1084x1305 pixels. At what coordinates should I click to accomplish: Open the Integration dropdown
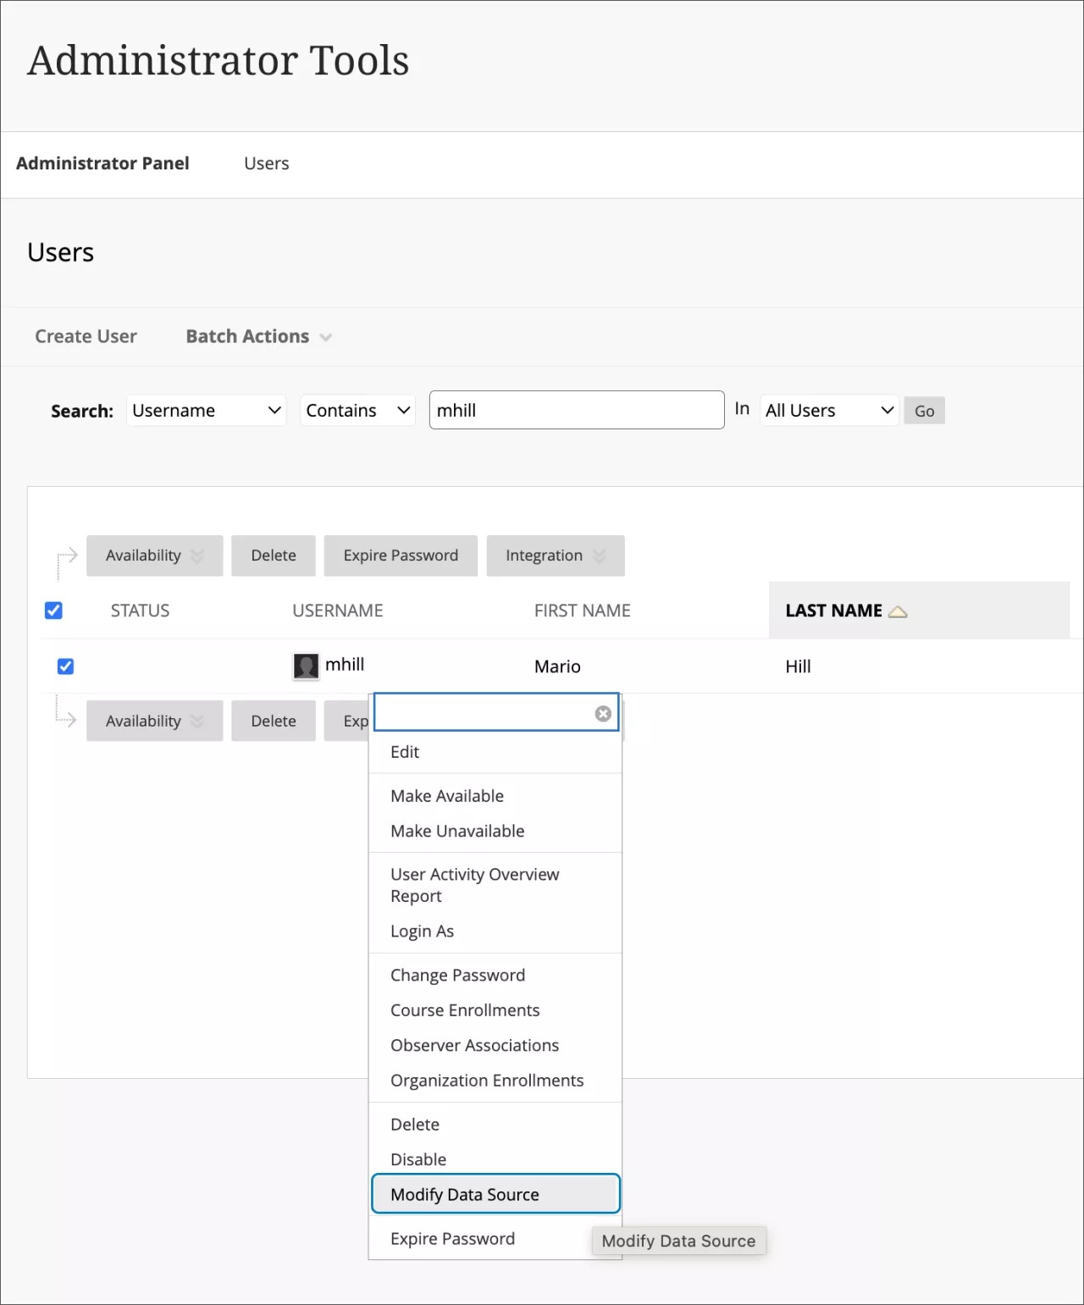555,556
